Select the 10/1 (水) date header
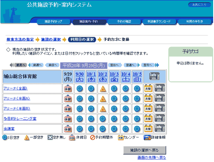Image resolution: width=214 pixels, height=162 pixels. pos(91,77)
